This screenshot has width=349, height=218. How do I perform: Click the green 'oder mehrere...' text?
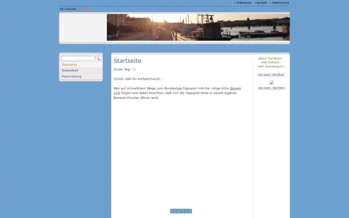(271, 62)
